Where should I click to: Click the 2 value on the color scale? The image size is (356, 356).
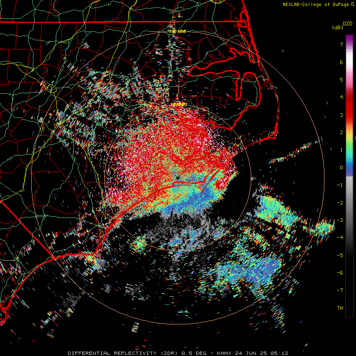point(341,133)
